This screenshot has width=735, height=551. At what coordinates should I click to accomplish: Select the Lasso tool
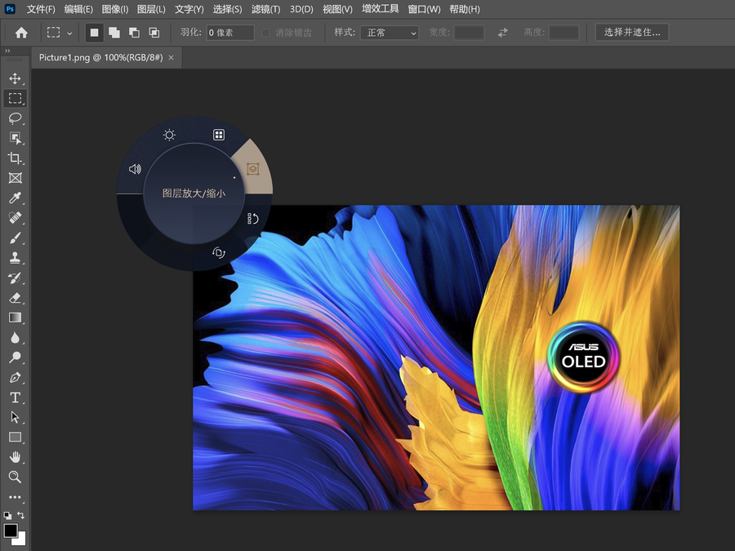15,118
